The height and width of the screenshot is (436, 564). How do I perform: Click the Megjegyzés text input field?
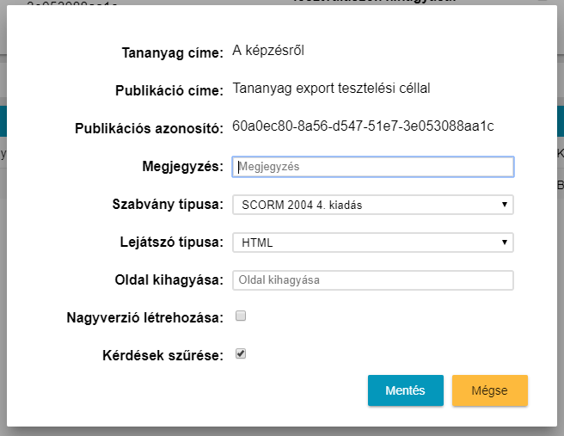pos(373,167)
